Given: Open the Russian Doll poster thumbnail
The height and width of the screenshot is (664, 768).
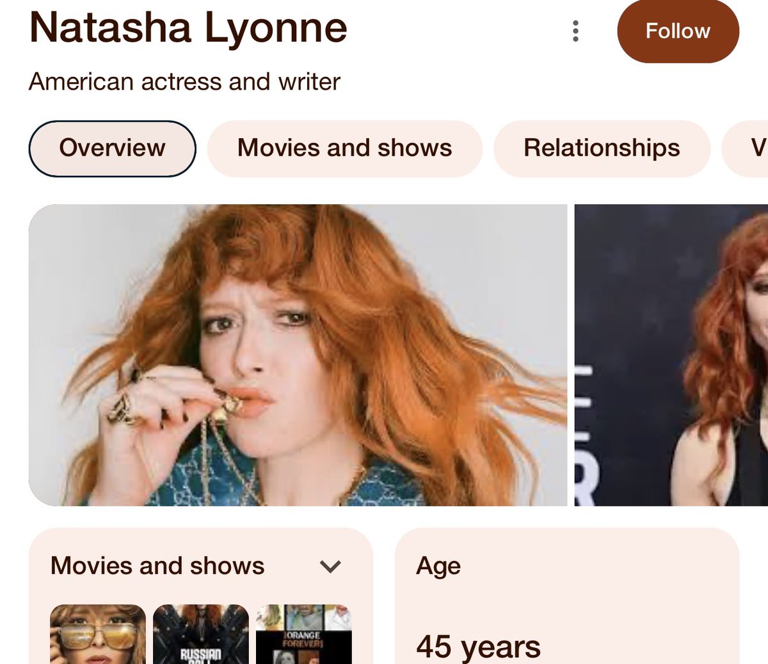Looking at the screenshot, I should tap(201, 634).
